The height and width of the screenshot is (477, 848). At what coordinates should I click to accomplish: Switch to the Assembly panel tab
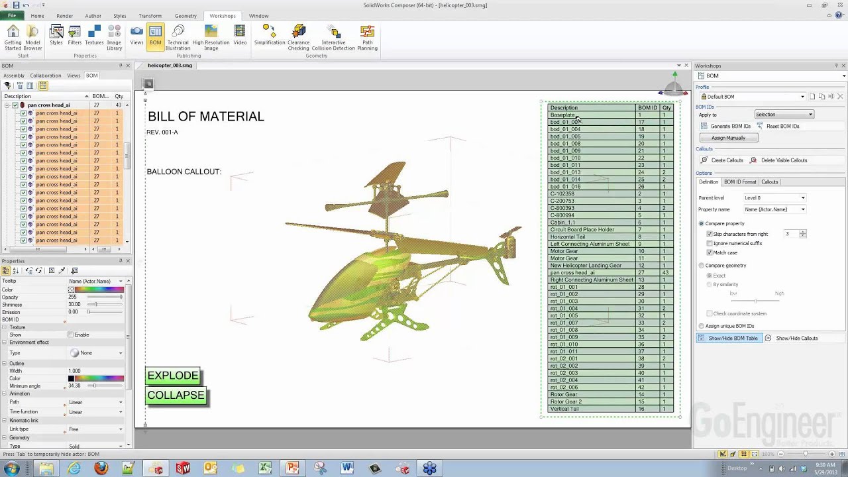pos(14,76)
